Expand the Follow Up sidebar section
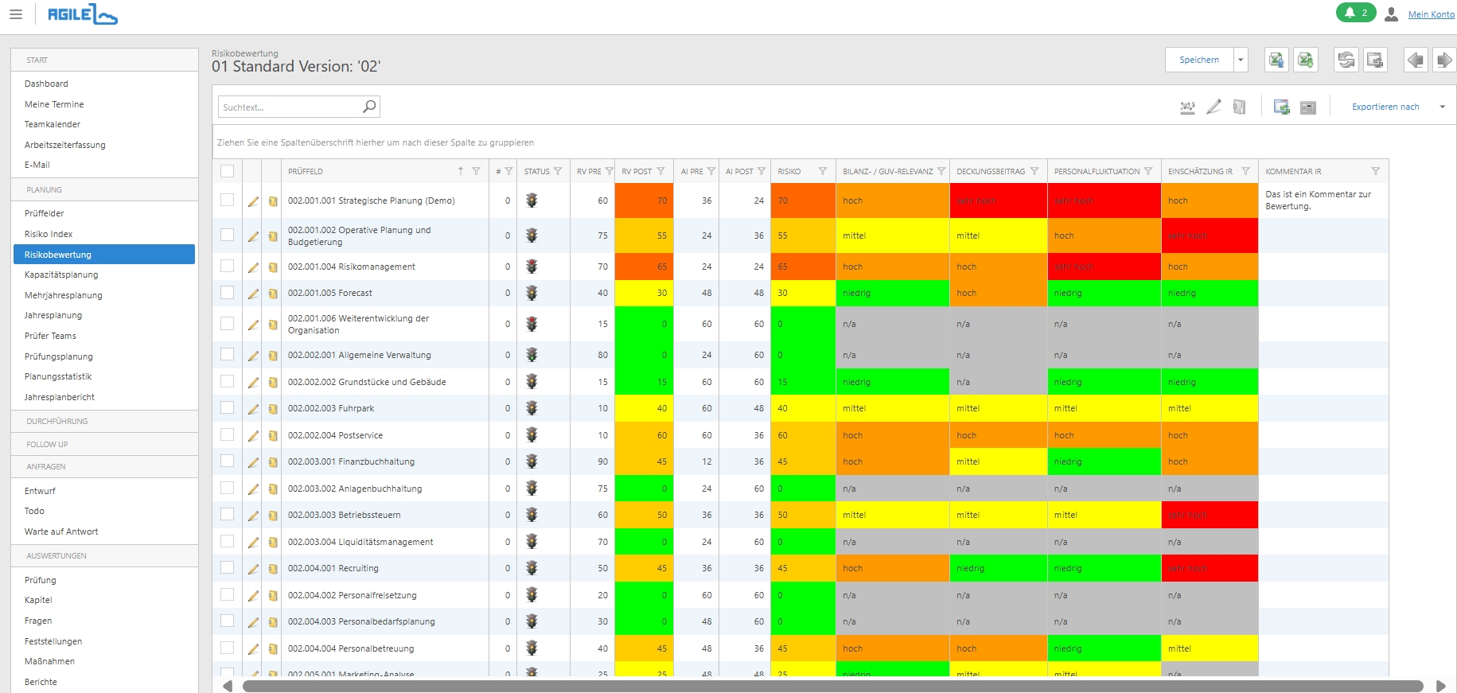The image size is (1457, 693). 104,444
